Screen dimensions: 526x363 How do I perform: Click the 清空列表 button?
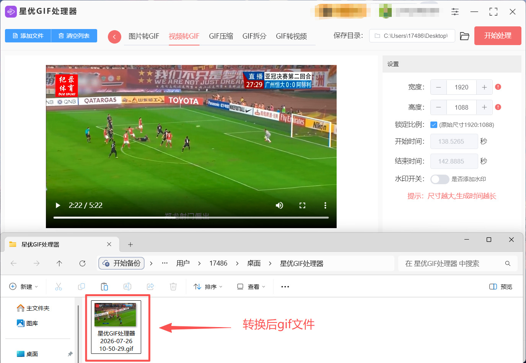pyautogui.click(x=74, y=36)
